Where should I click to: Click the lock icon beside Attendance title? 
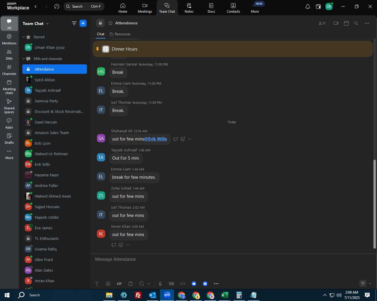(x=100, y=23)
